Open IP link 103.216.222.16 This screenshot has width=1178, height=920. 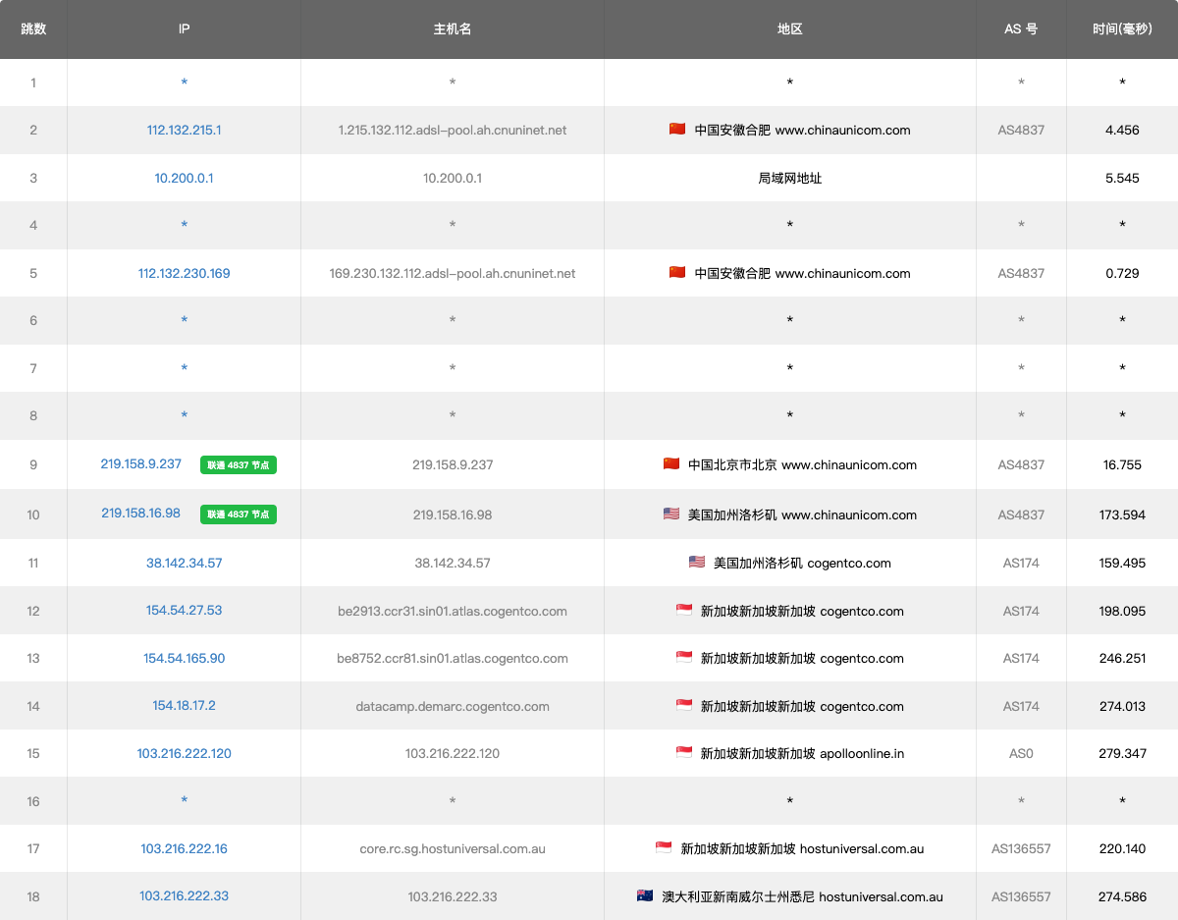pyautogui.click(x=185, y=848)
